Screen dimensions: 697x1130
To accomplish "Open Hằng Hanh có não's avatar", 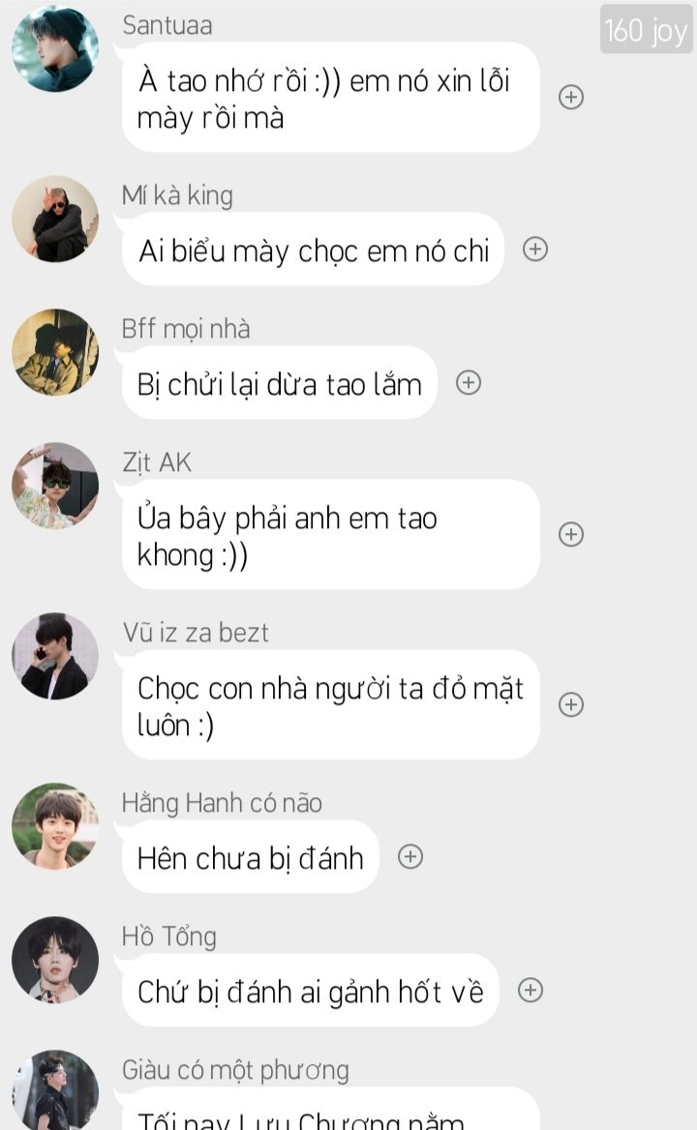I will pos(55,826).
